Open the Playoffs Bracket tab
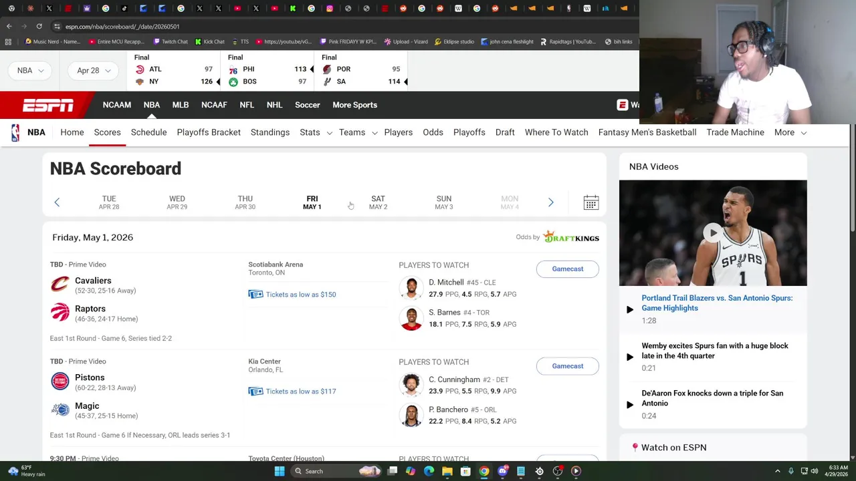This screenshot has width=856, height=481. [209, 132]
